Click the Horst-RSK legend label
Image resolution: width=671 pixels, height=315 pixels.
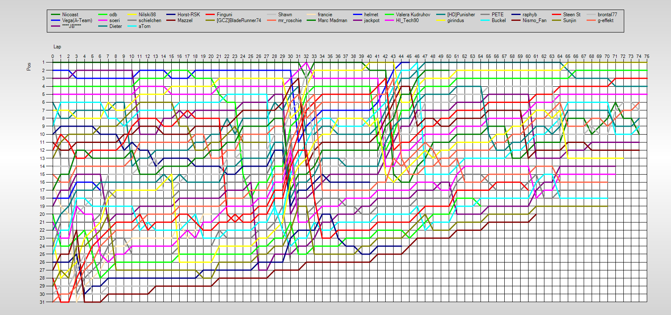188,15
